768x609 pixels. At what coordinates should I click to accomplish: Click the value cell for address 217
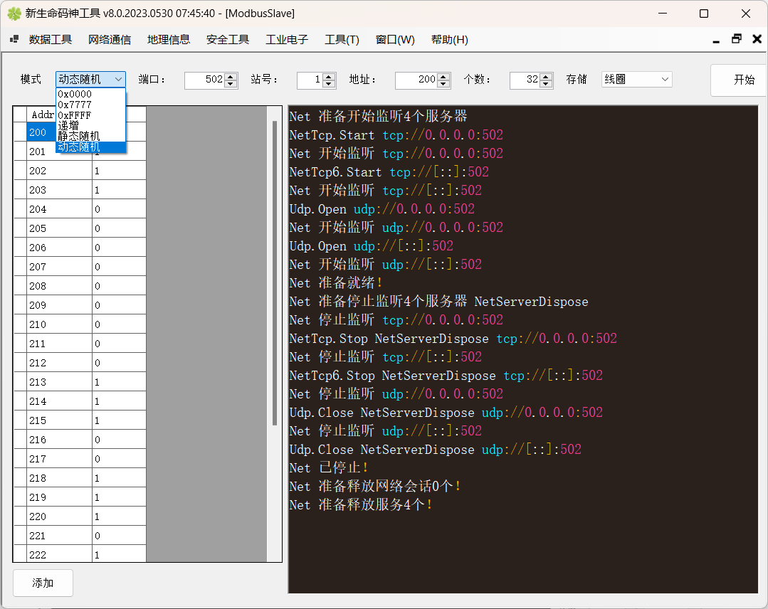point(119,459)
